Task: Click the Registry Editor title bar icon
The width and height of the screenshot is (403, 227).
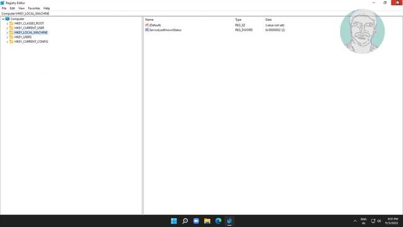Action: pyautogui.click(x=3, y=3)
